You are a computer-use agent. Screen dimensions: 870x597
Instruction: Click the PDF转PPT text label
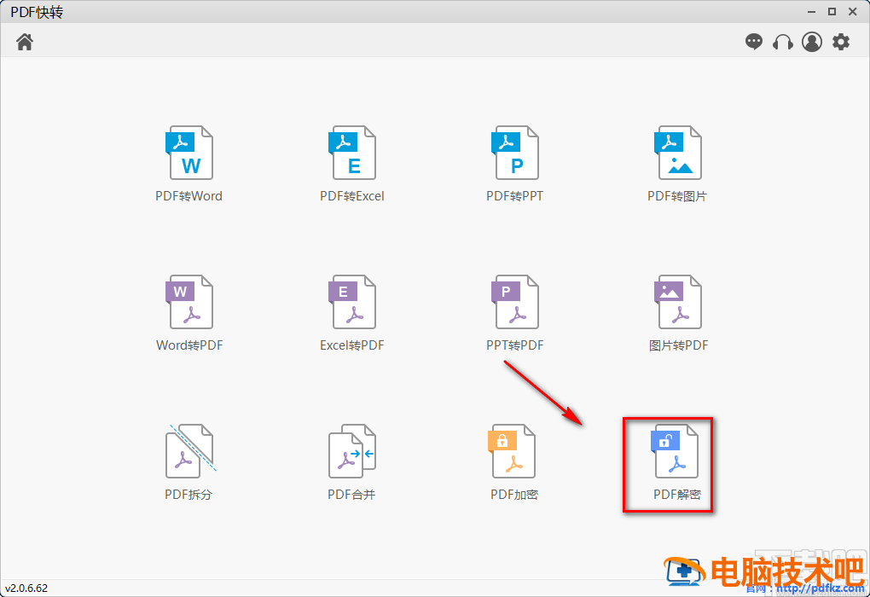pyautogui.click(x=514, y=196)
